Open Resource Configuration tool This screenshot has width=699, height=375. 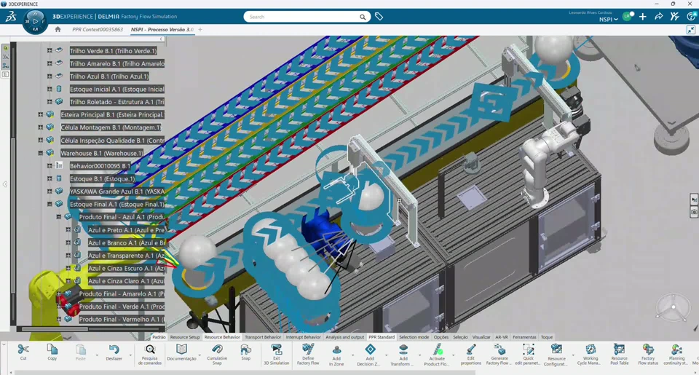556,355
